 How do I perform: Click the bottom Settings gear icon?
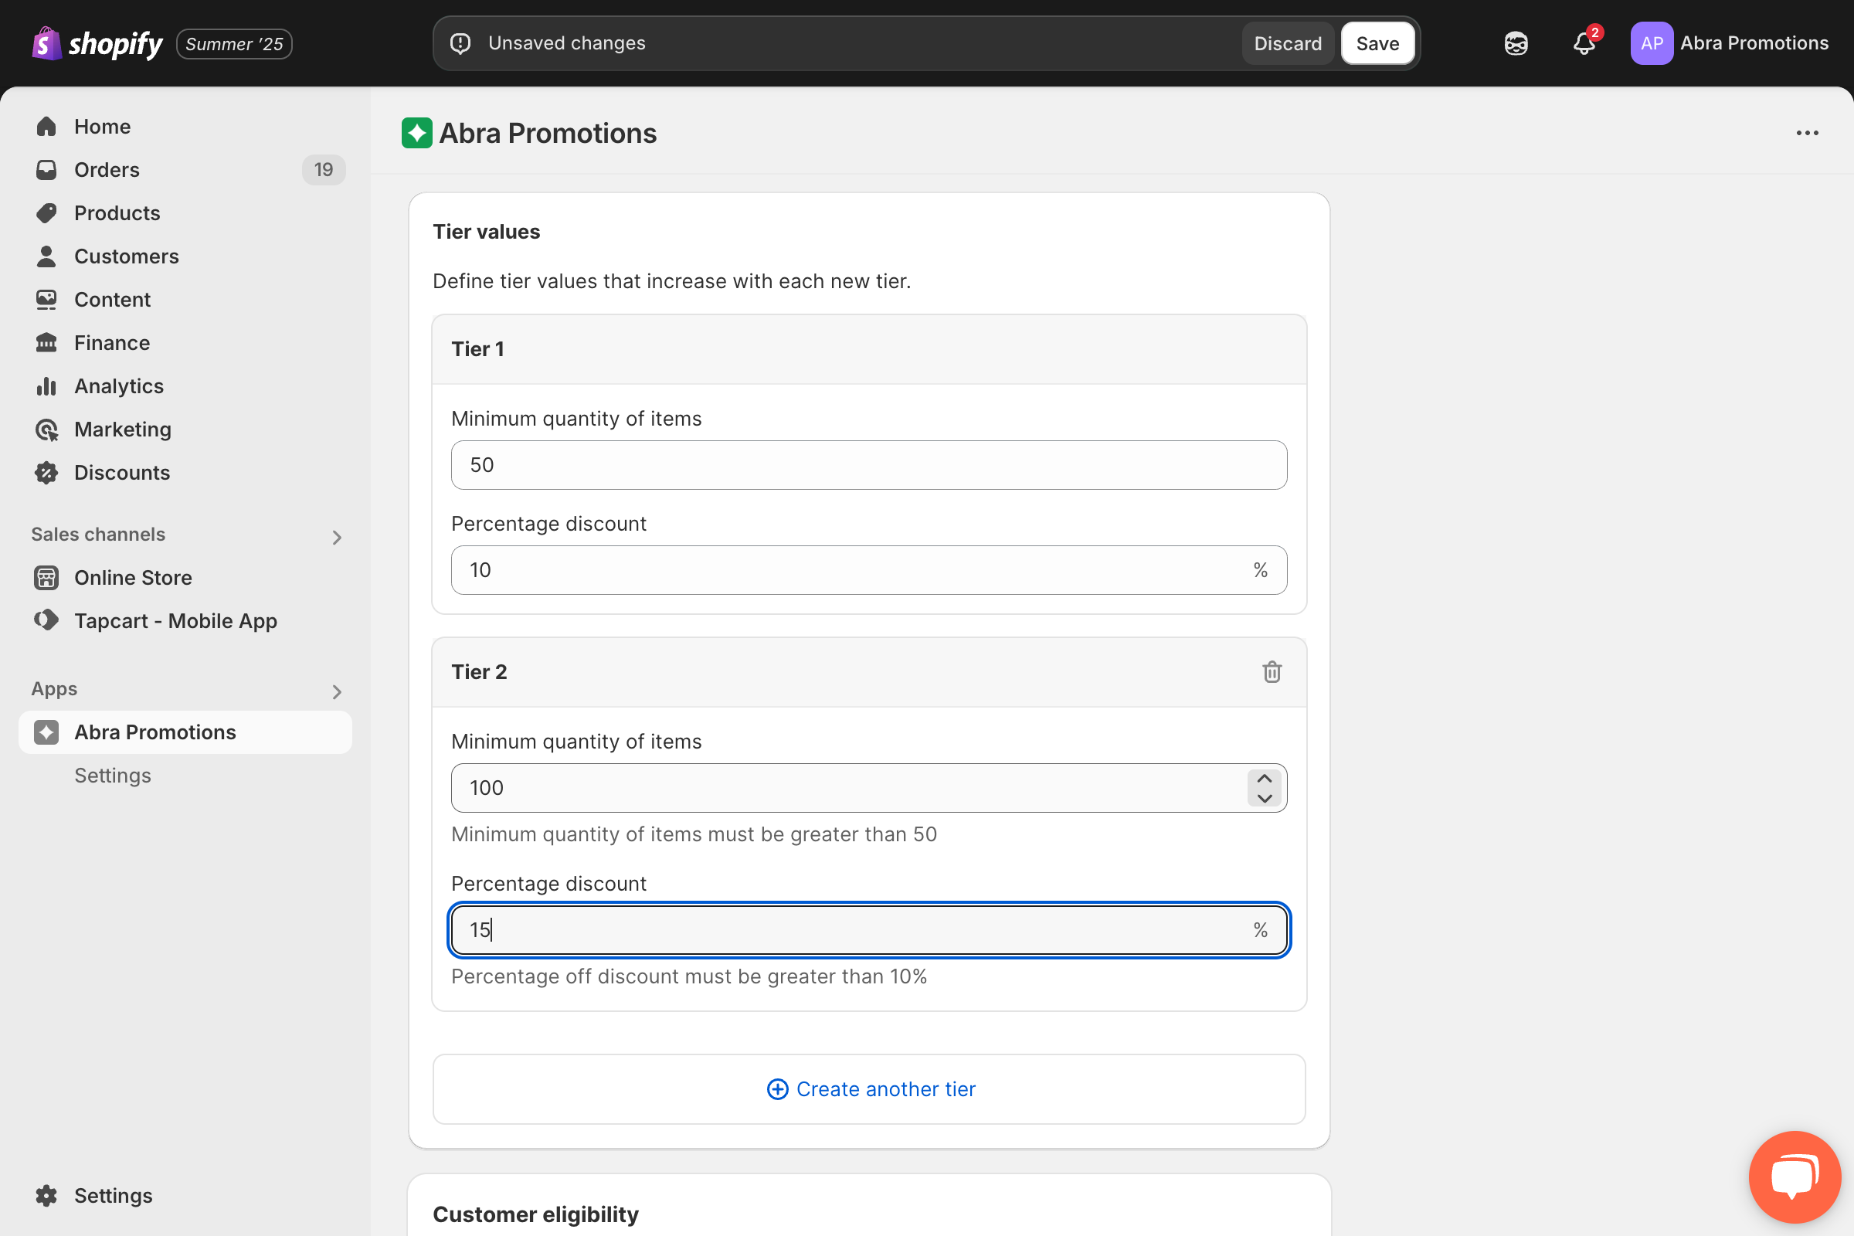point(46,1196)
